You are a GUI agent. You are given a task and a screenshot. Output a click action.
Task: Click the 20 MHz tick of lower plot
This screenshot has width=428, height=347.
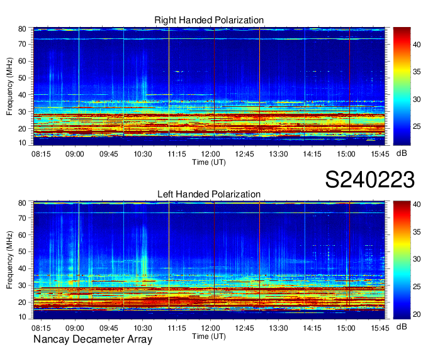22,302
